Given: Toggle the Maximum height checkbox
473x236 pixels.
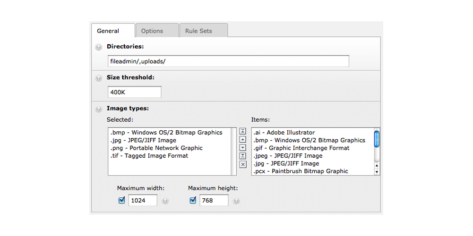Looking at the screenshot, I should 193,200.
